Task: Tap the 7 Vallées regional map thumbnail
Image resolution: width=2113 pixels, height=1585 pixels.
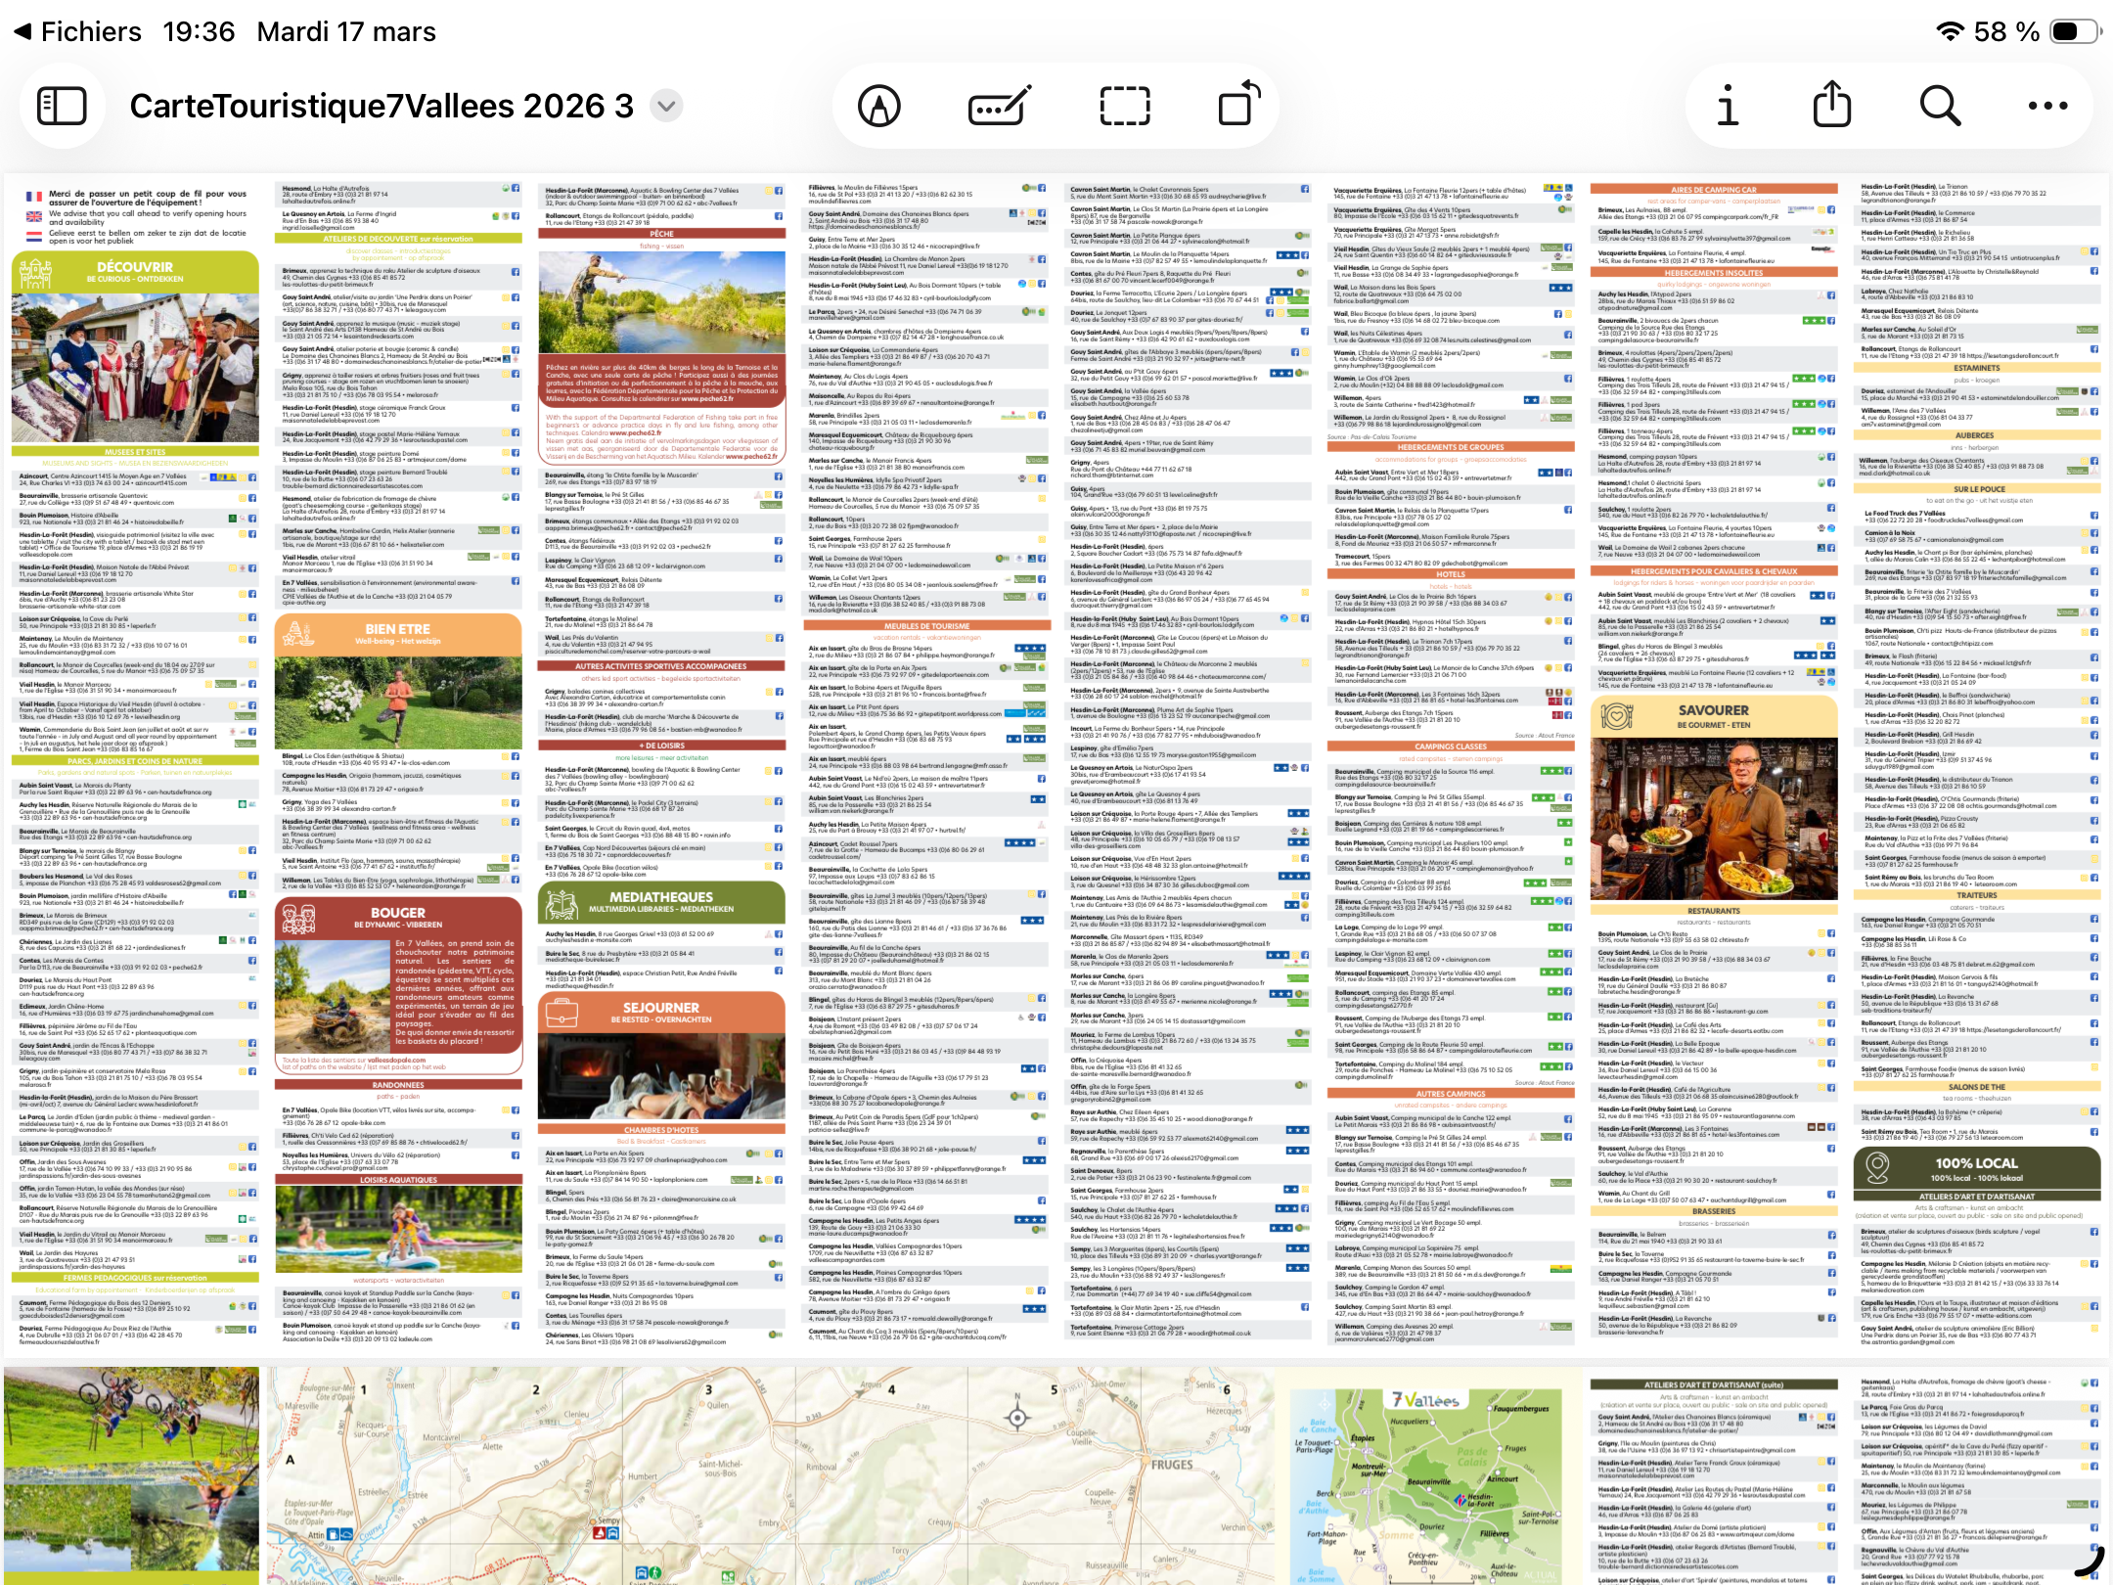Action: click(1426, 1477)
